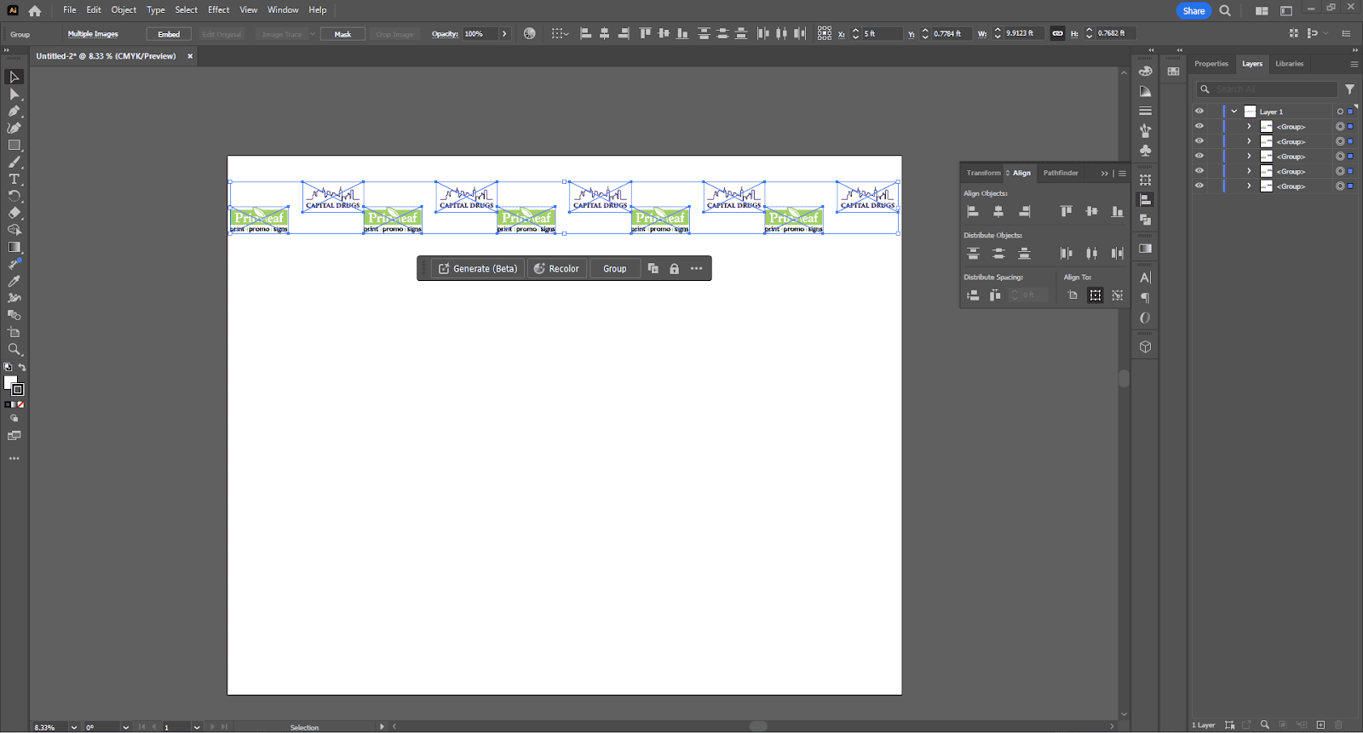Switch to the Pathfinder tab
This screenshot has width=1363, height=733.
click(1061, 173)
